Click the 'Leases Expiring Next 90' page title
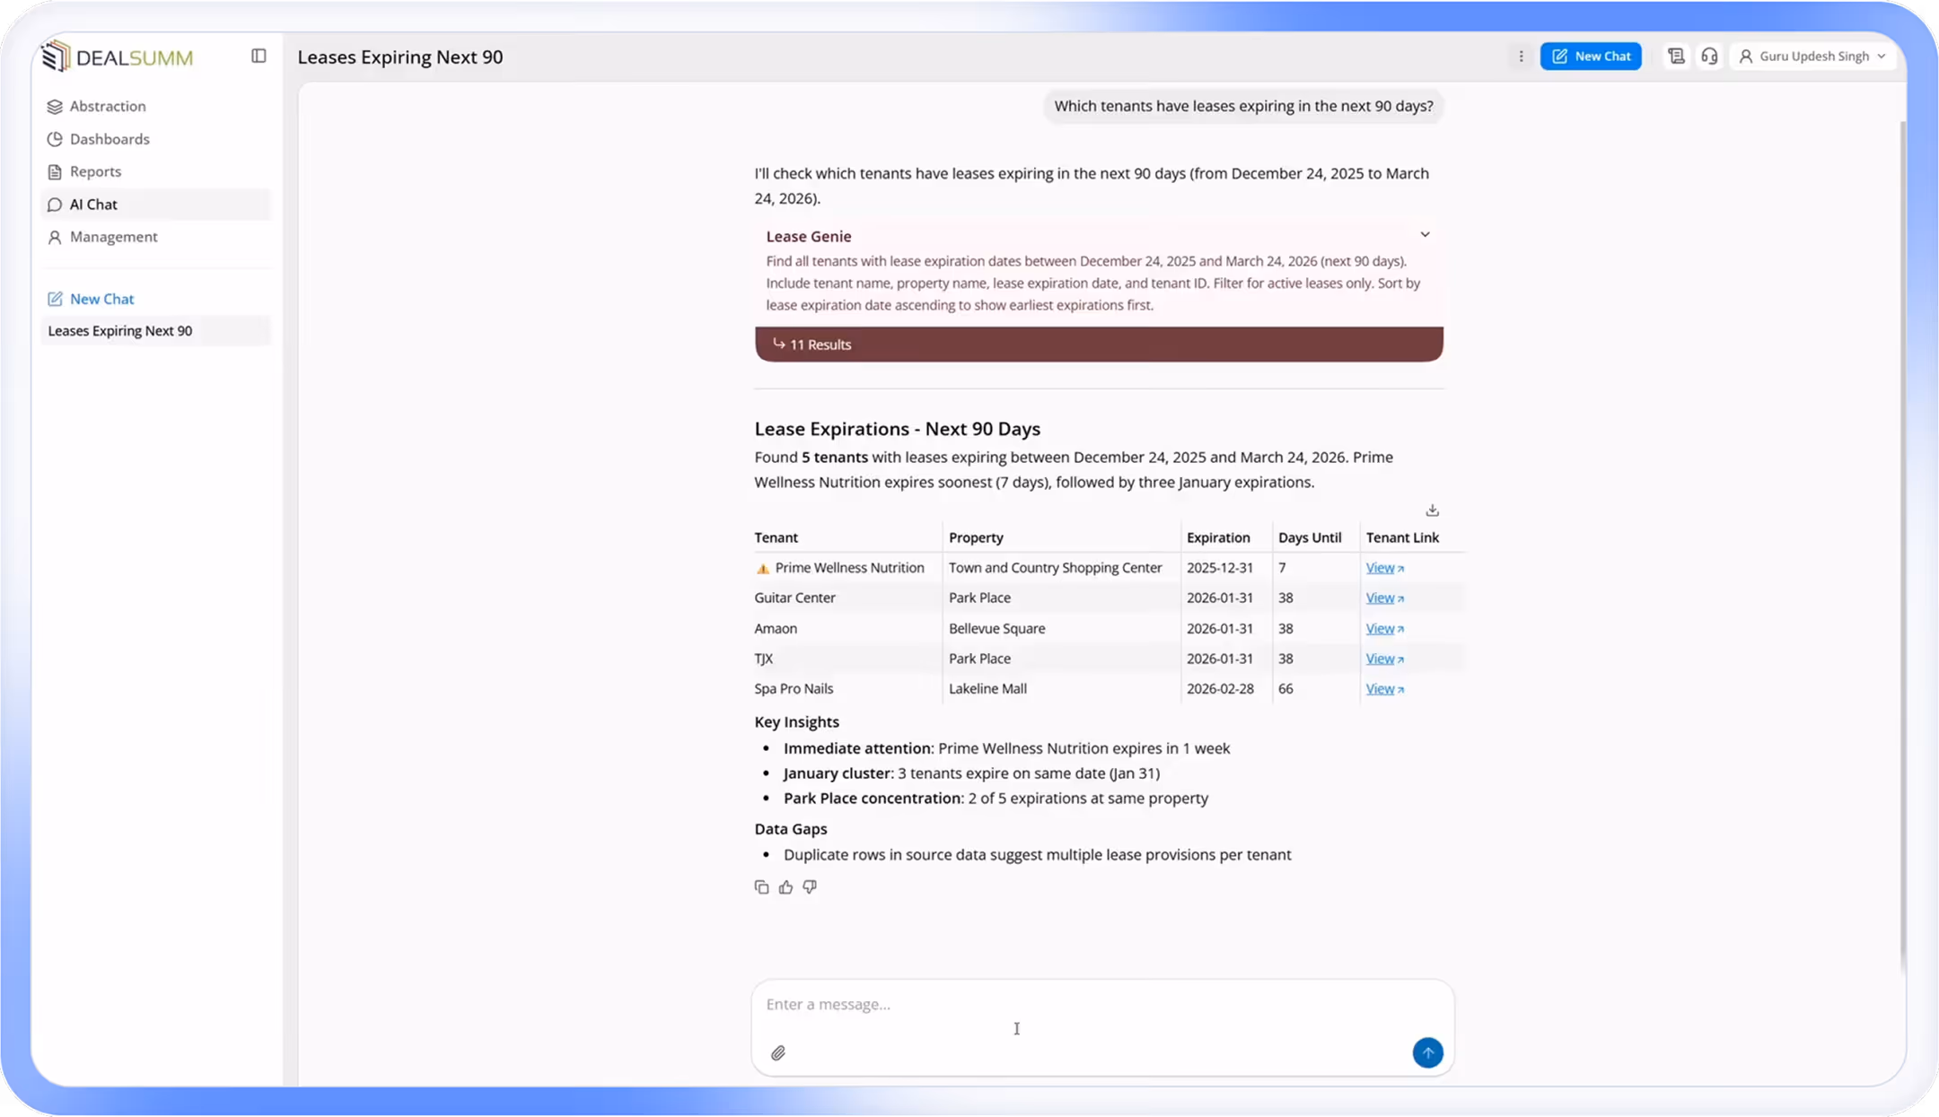Viewport: 1939px width, 1117px height. (400, 57)
